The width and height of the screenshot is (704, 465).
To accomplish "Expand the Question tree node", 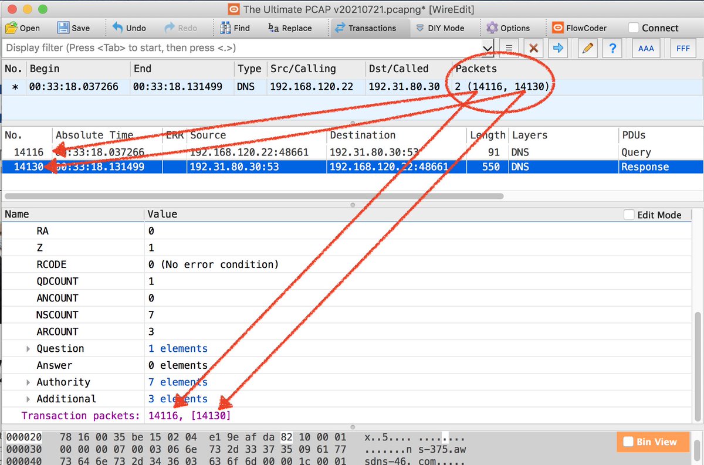I will point(28,349).
